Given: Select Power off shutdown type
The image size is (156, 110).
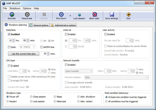Looking at the screenshot, I should (x=8, y=97).
